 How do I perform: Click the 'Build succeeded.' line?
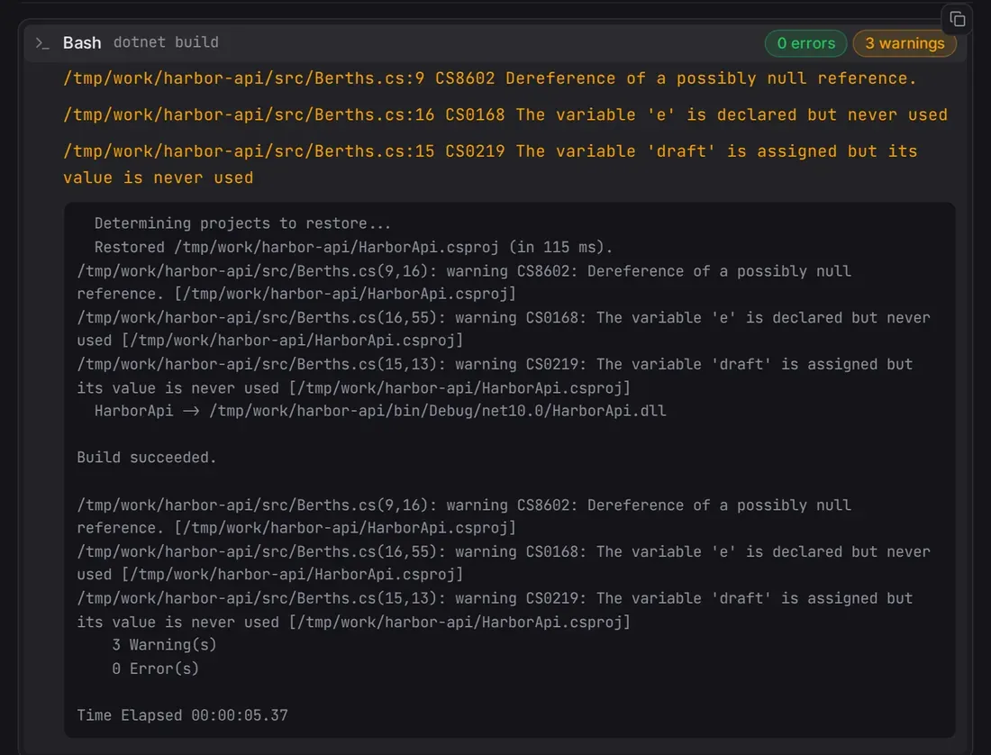click(147, 458)
